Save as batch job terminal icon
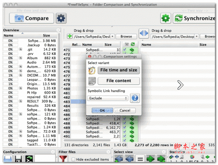 click(x=29, y=159)
